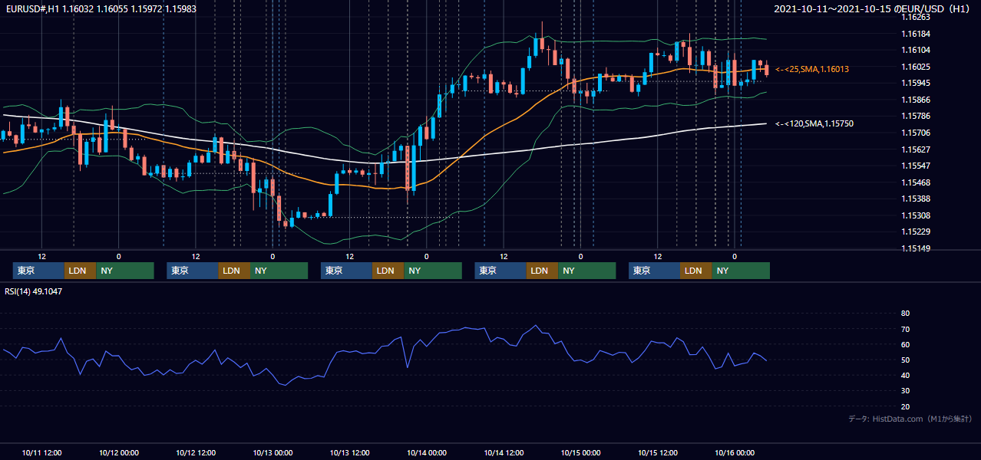Click the leftmost NY session block
The image size is (981, 460).
(x=125, y=271)
